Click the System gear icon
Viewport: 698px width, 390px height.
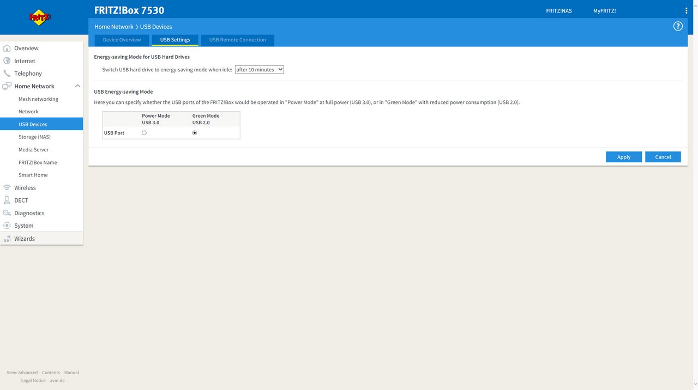coord(7,226)
